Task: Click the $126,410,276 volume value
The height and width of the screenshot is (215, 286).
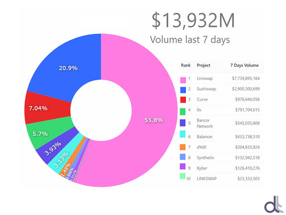Action: [x=247, y=168]
